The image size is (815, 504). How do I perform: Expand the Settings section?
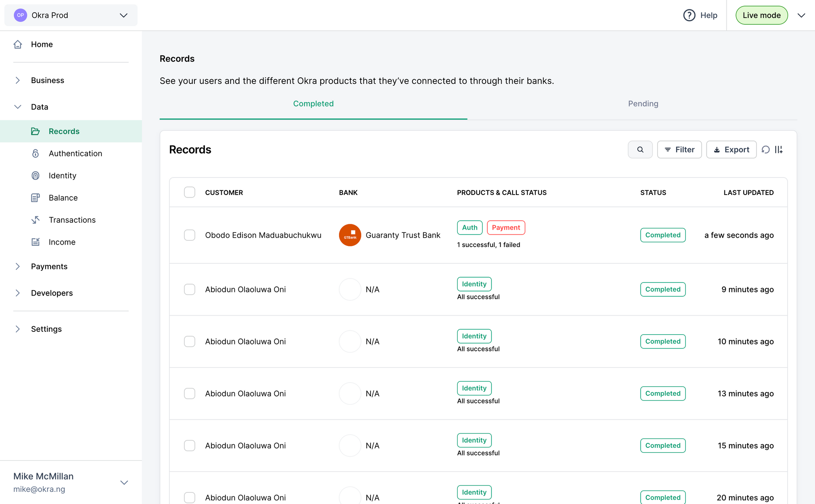[18, 329]
